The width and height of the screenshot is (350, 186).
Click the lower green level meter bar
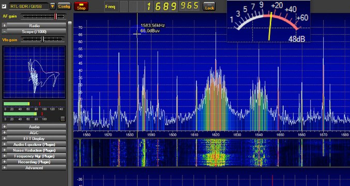[20, 114]
